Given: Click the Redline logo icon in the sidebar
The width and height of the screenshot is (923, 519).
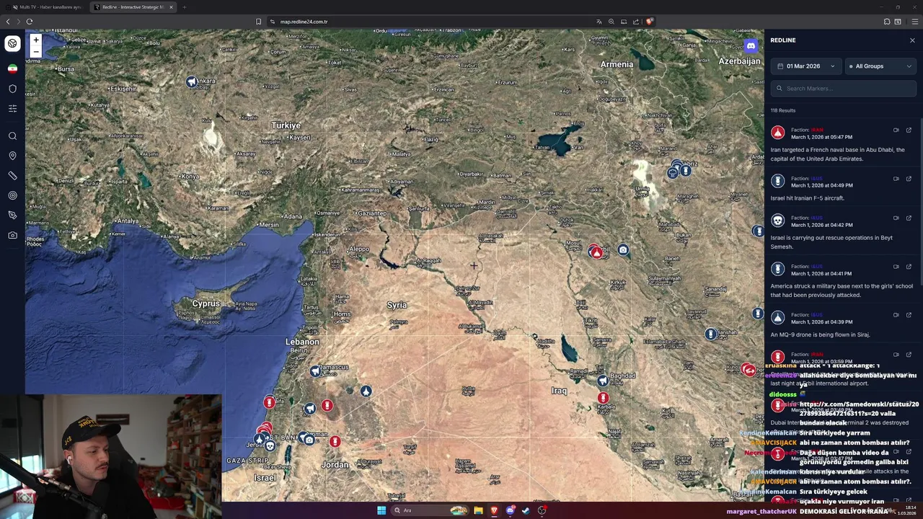Looking at the screenshot, I should pyautogui.click(x=12, y=44).
